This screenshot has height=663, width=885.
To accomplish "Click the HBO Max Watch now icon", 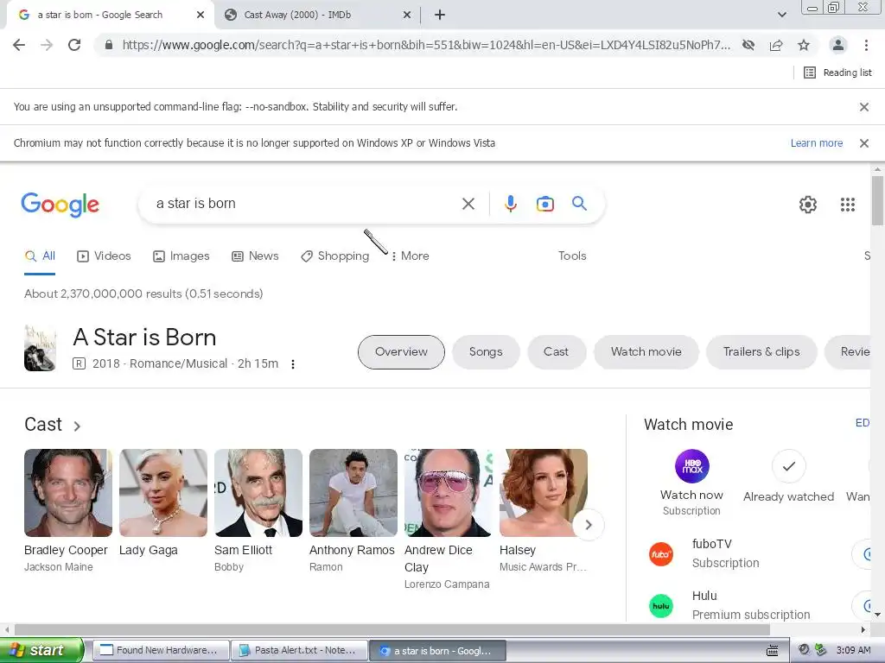I will click(x=692, y=466).
